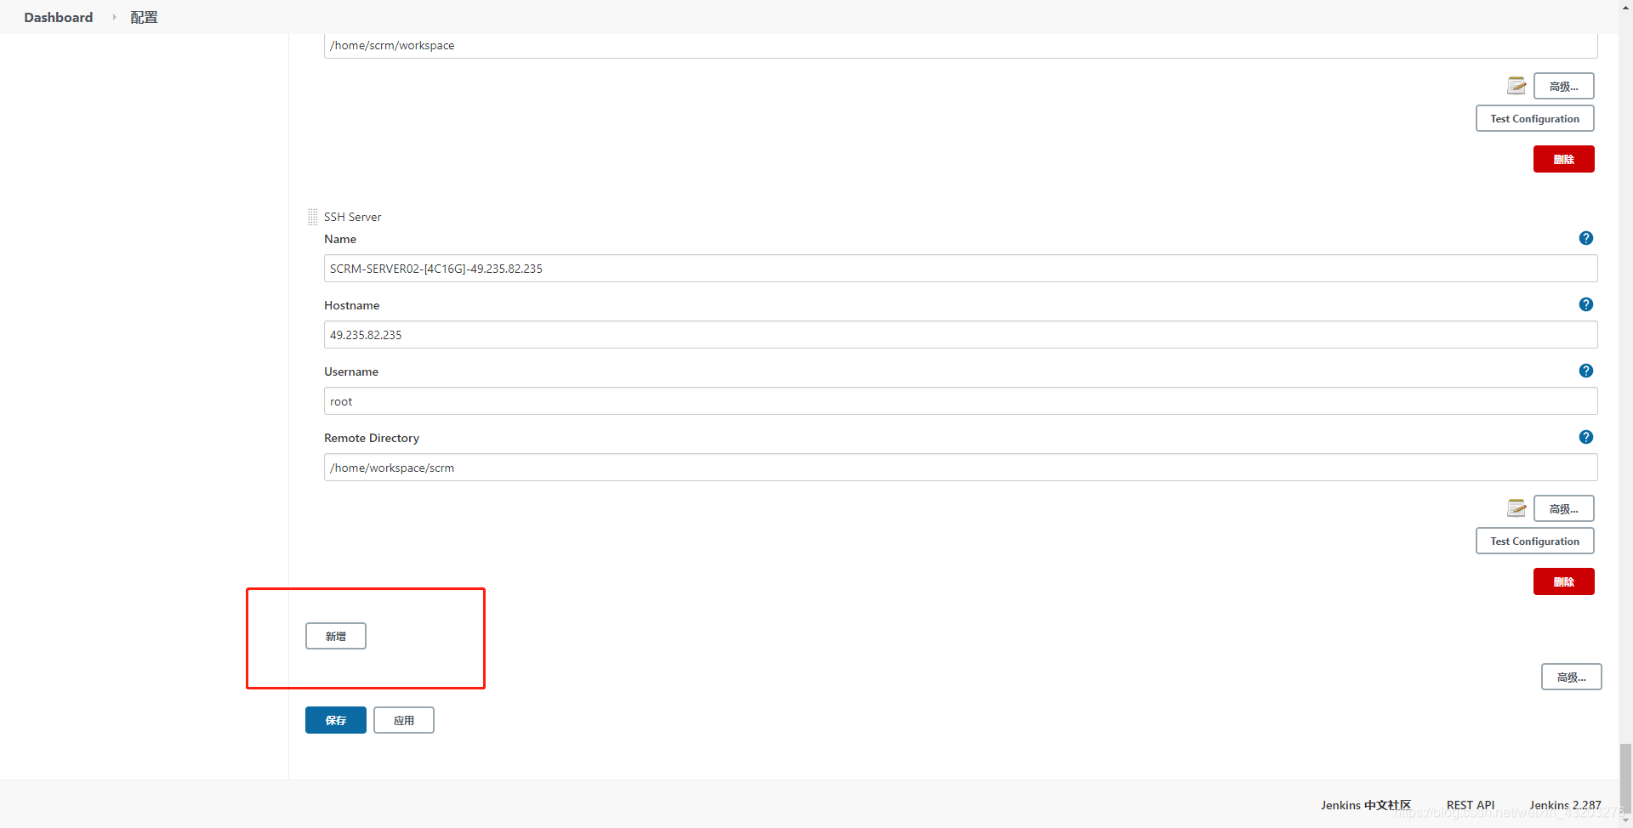
Task: Open the 配置 breadcrumb
Action: [144, 17]
